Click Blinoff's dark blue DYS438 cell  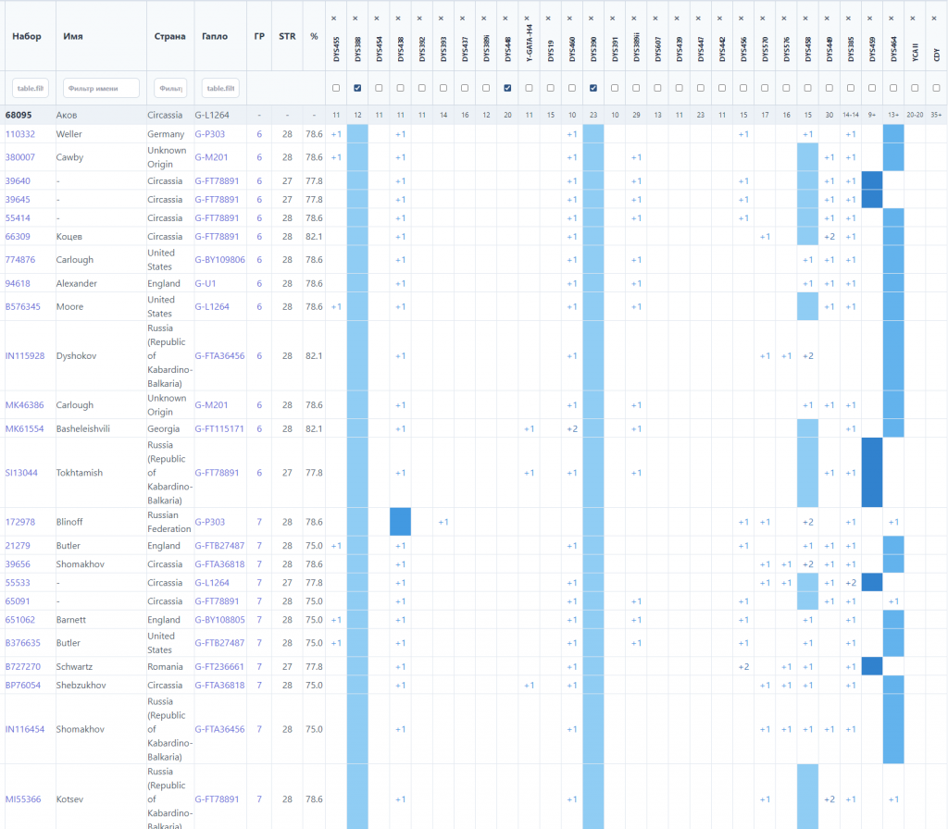pyautogui.click(x=400, y=522)
